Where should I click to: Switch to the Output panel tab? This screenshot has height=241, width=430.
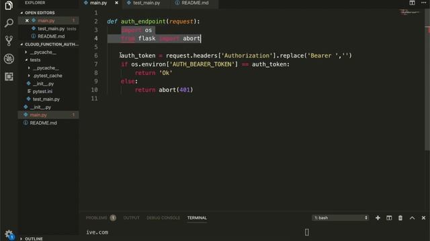click(132, 218)
